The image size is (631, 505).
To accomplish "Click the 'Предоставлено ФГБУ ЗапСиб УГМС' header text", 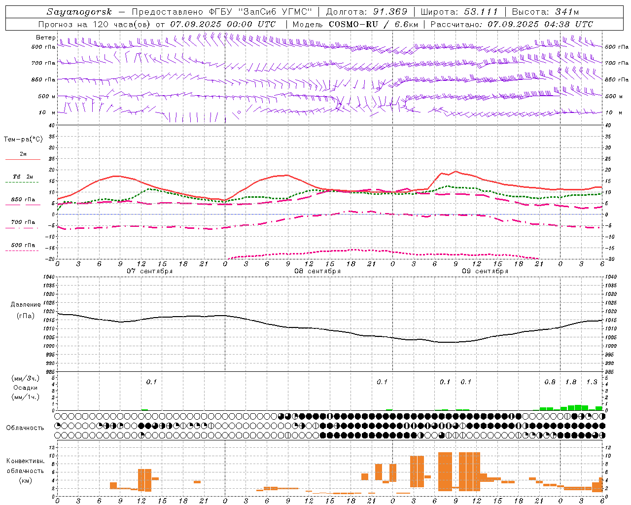I will tap(222, 12).
